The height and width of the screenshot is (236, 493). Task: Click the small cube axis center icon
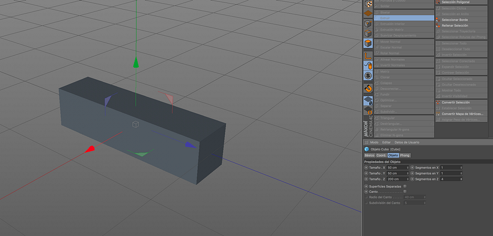[135, 125]
